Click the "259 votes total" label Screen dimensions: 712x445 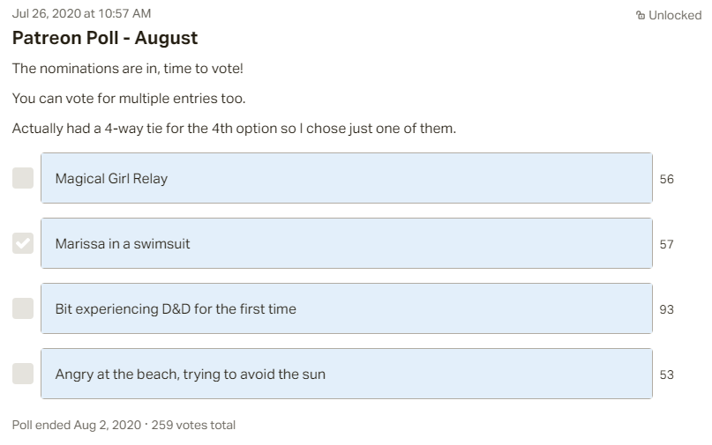193,425
